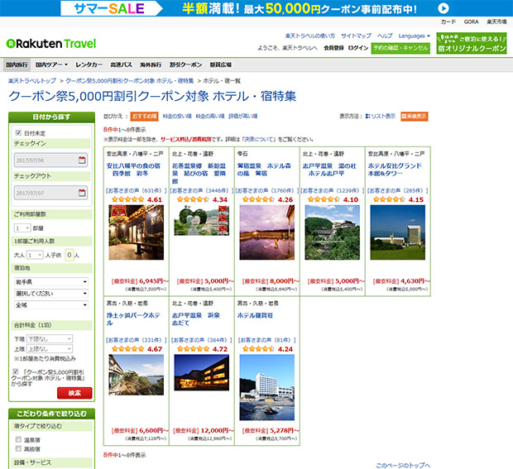Open the 岩手県 prefecture dropdown
The image size is (513, 469).
(x=51, y=282)
